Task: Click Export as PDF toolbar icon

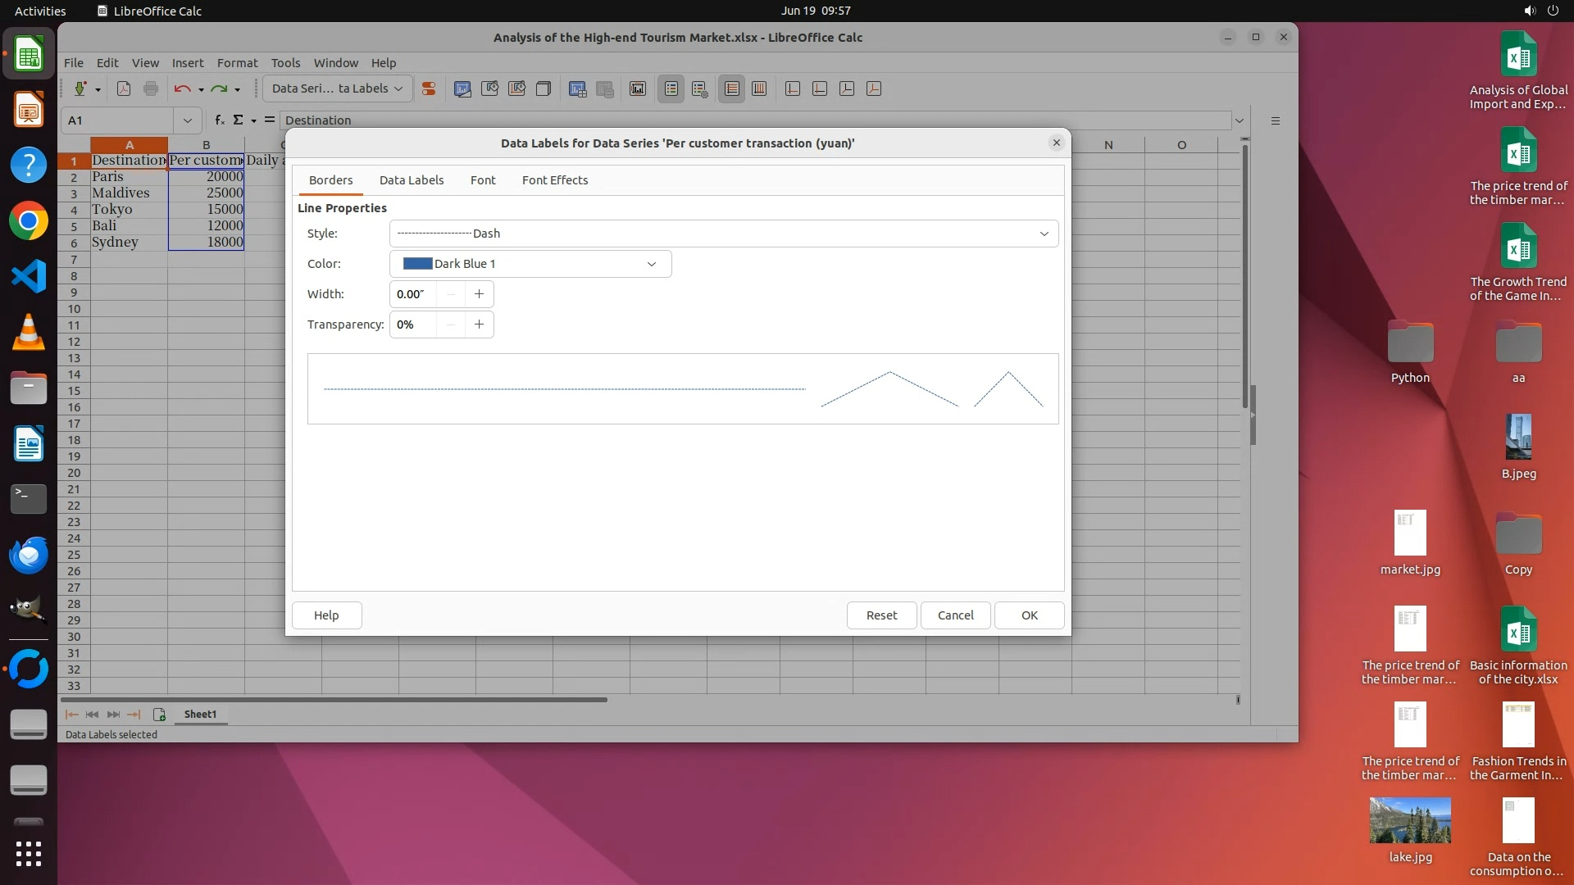Action: [124, 88]
